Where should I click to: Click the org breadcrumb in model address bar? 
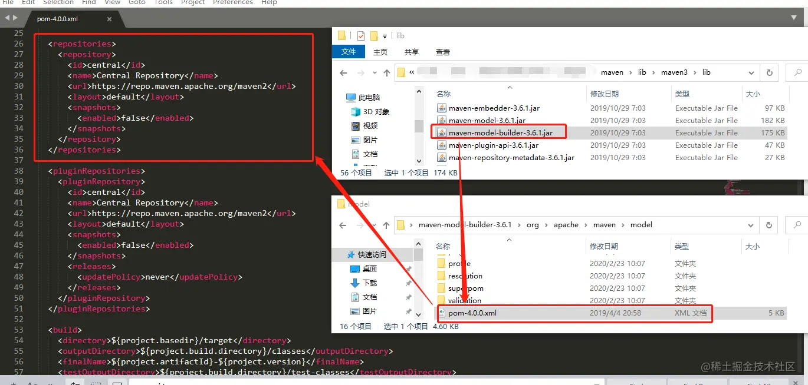coord(533,225)
